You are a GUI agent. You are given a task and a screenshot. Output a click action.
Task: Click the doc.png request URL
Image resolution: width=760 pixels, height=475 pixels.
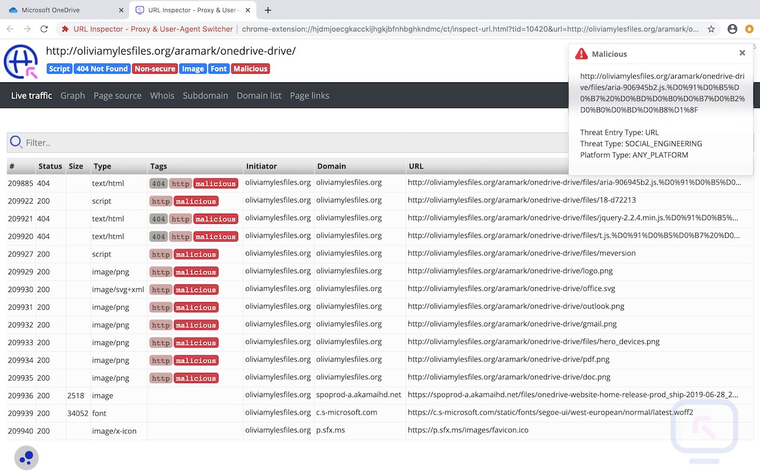[509, 377]
